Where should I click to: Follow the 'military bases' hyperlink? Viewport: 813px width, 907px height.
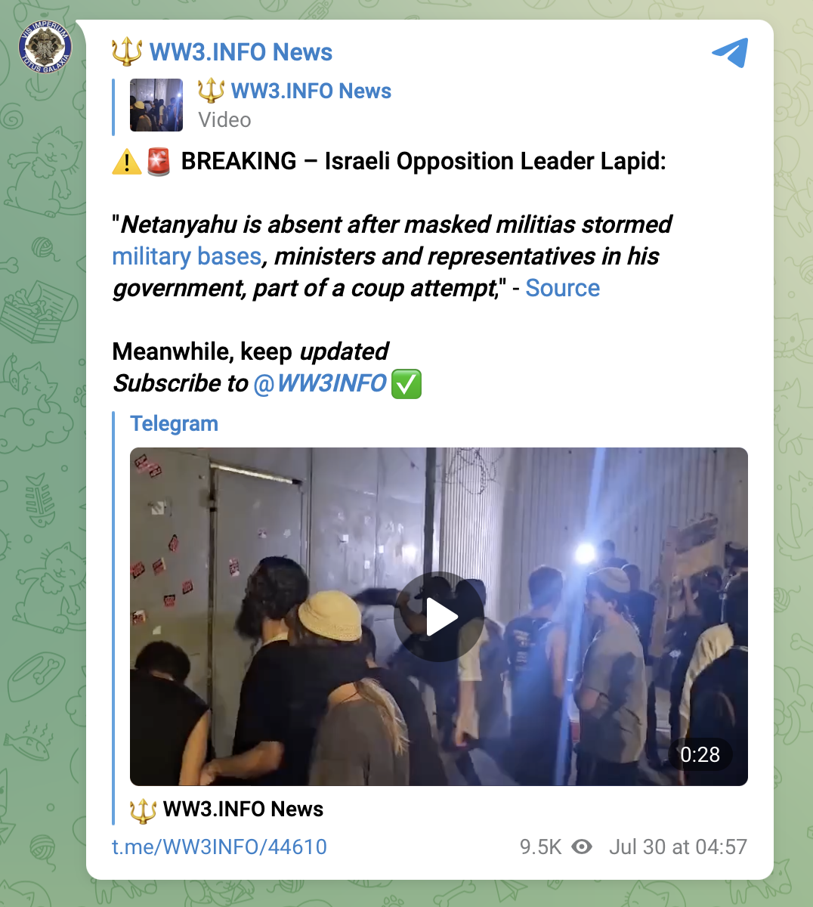point(187,256)
